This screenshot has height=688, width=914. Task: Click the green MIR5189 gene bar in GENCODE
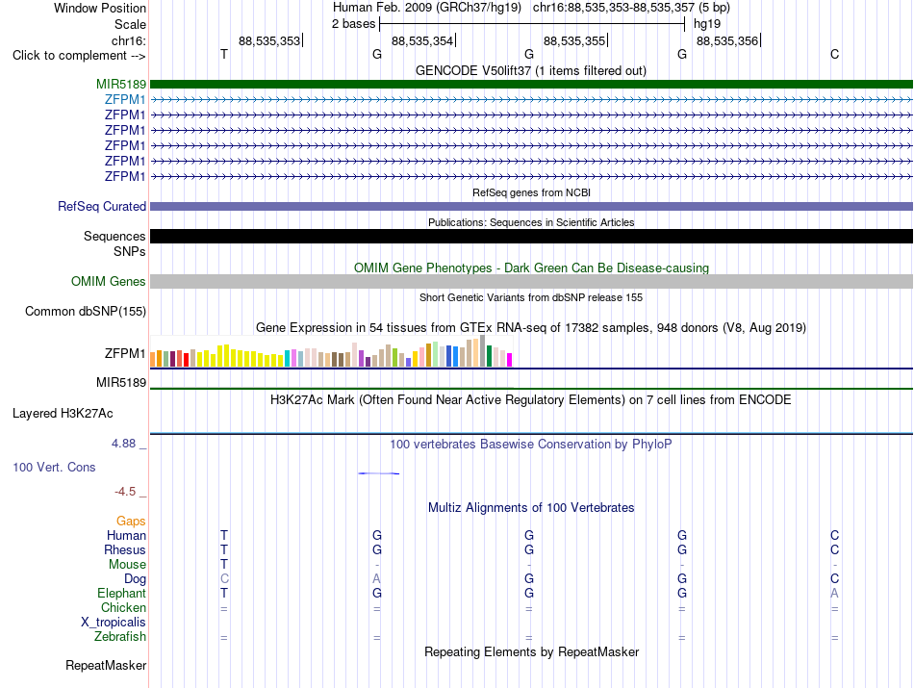point(531,84)
